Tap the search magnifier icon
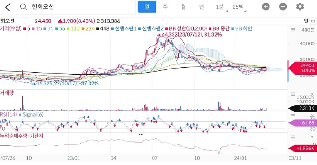Viewport: 317px width, 165px height. 23,7
